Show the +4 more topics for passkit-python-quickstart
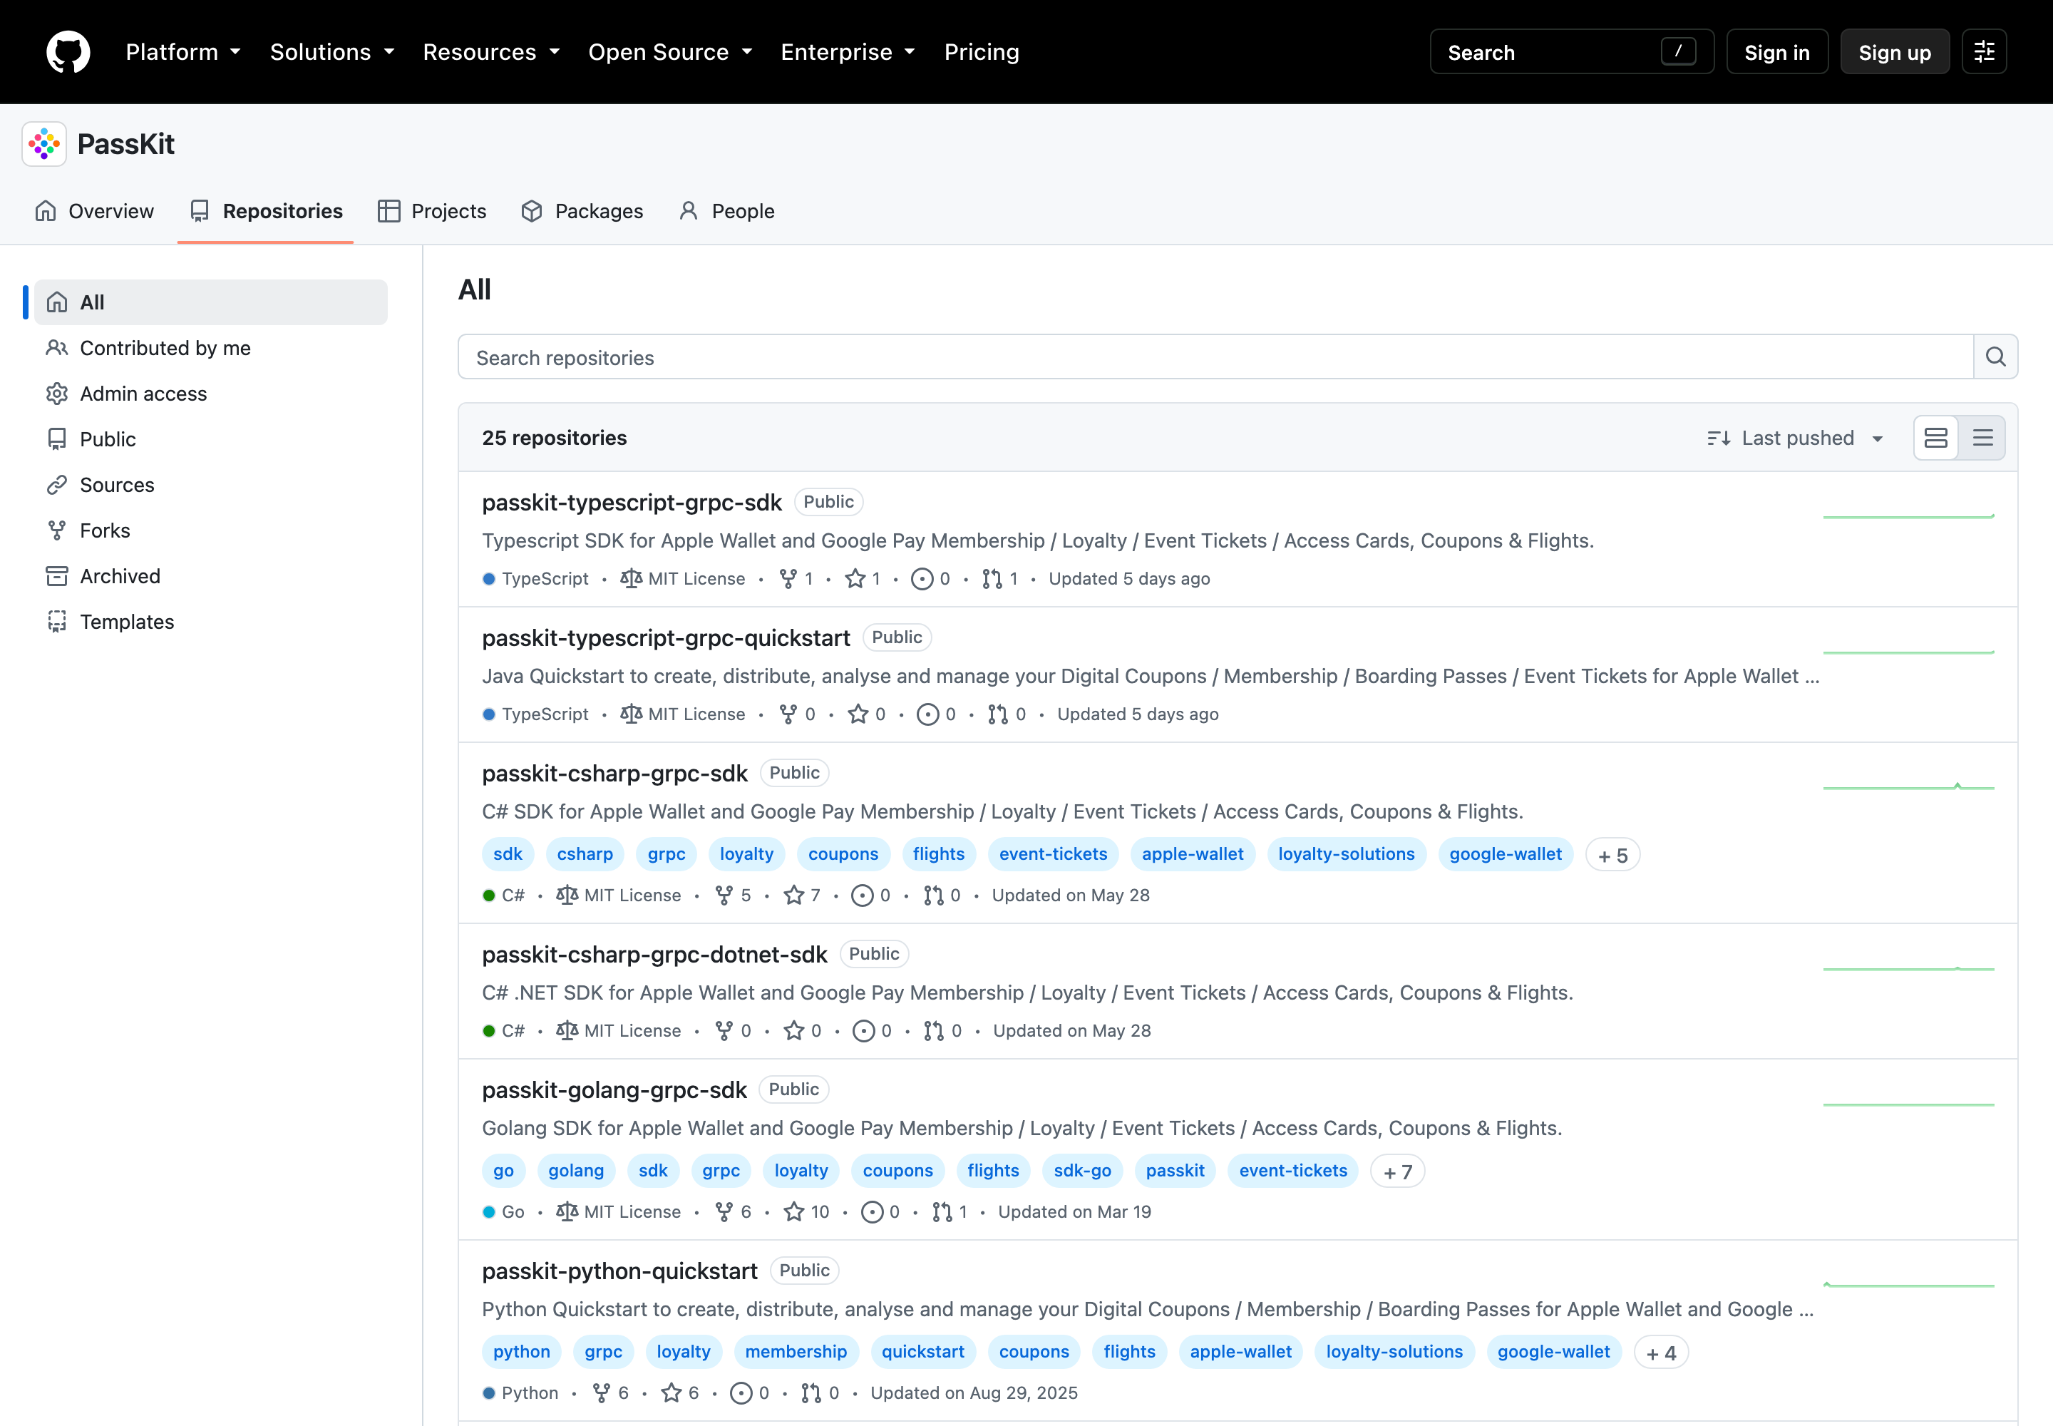The height and width of the screenshot is (1426, 2053). 1661,1352
